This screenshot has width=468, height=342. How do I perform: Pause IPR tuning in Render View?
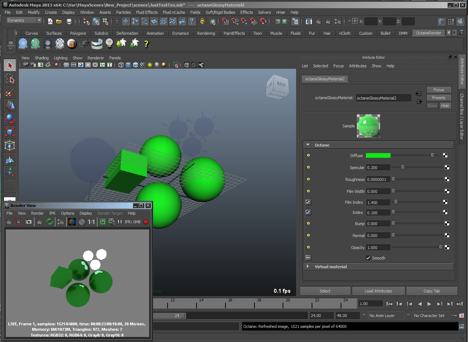(x=120, y=222)
